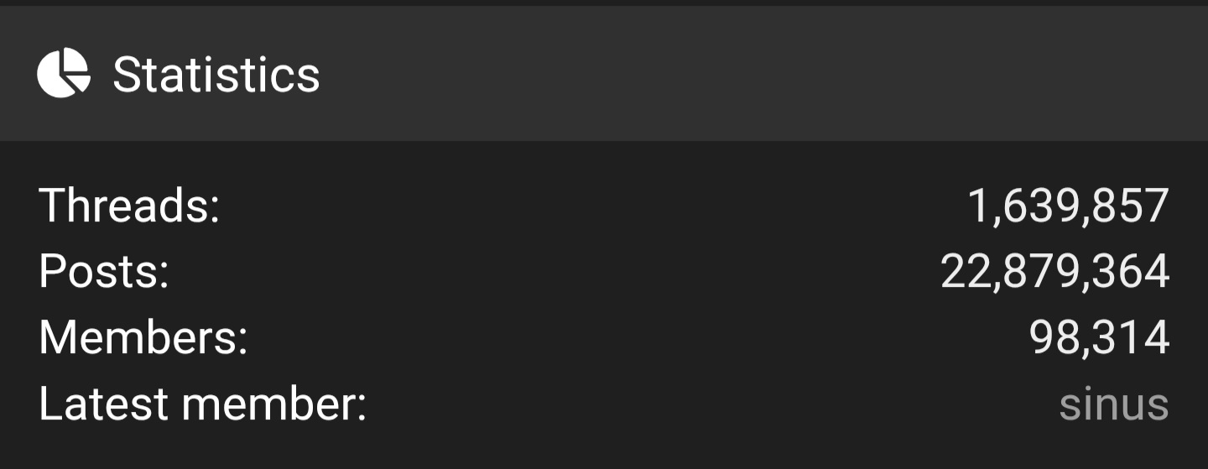Click blank space in the Posts row
The image size is (1208, 469).
(554, 273)
